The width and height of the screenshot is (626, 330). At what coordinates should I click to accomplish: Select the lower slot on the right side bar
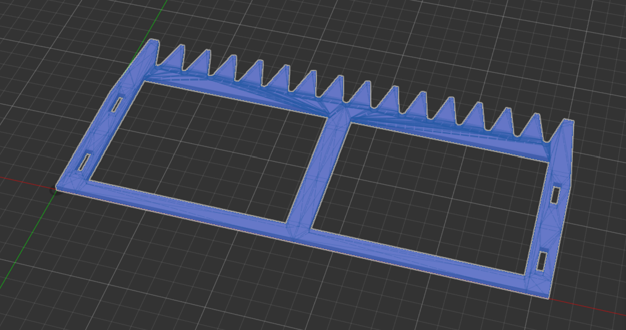point(541,261)
